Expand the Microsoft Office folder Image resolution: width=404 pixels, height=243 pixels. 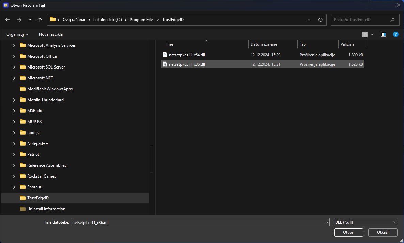point(14,56)
